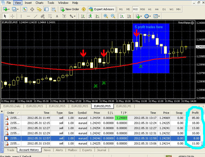Zoom in on the chart
Viewport: 205px width, 157px height.
(x=106, y=16)
